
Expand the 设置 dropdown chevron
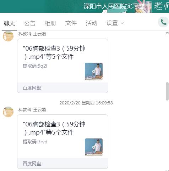[x=122, y=23]
